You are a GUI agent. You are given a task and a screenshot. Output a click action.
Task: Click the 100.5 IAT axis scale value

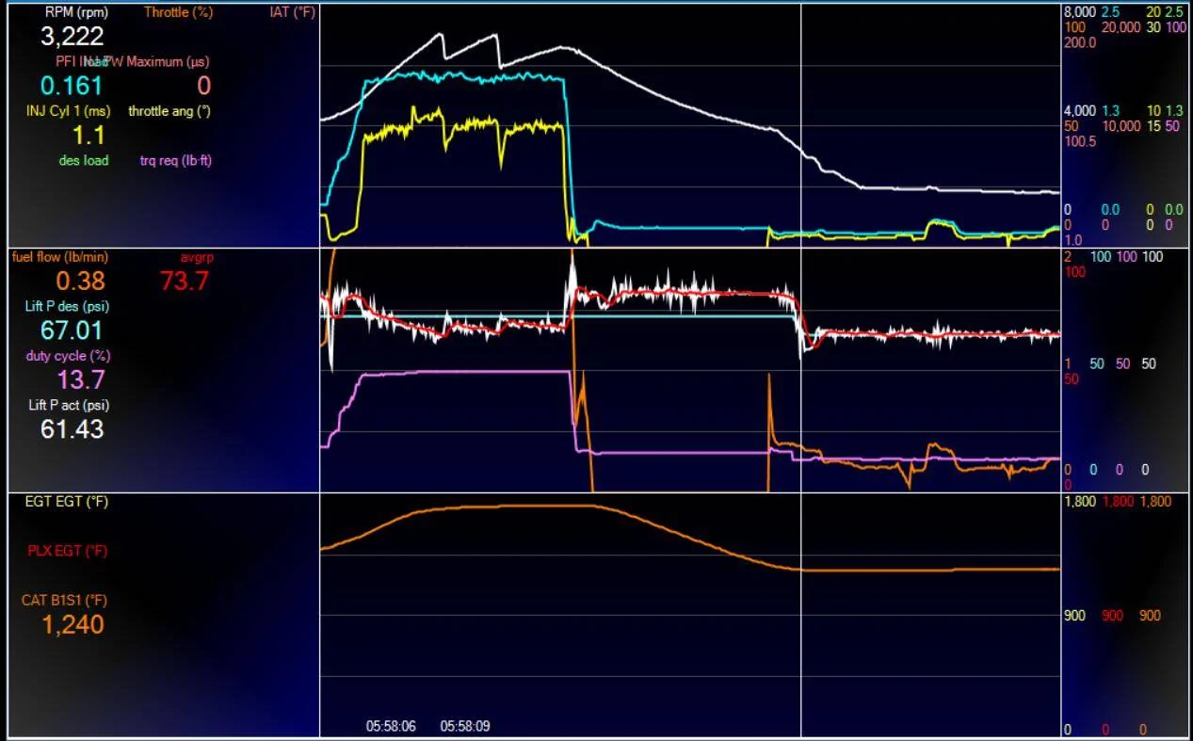tap(1081, 141)
